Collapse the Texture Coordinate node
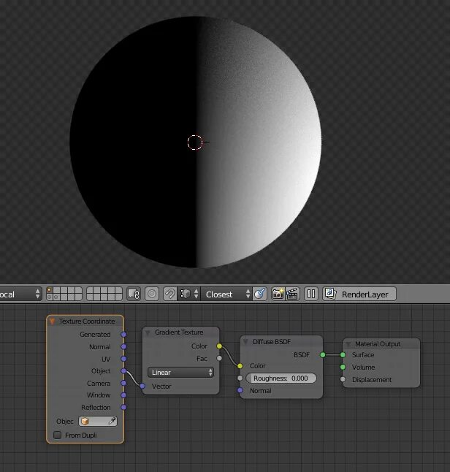This screenshot has height=472, width=450. click(52, 321)
